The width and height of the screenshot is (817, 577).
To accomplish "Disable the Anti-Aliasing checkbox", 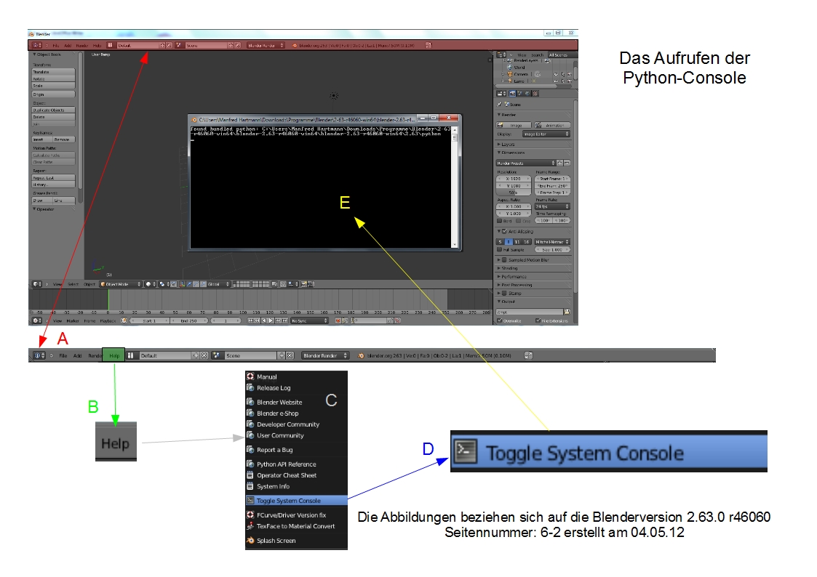I will point(505,232).
